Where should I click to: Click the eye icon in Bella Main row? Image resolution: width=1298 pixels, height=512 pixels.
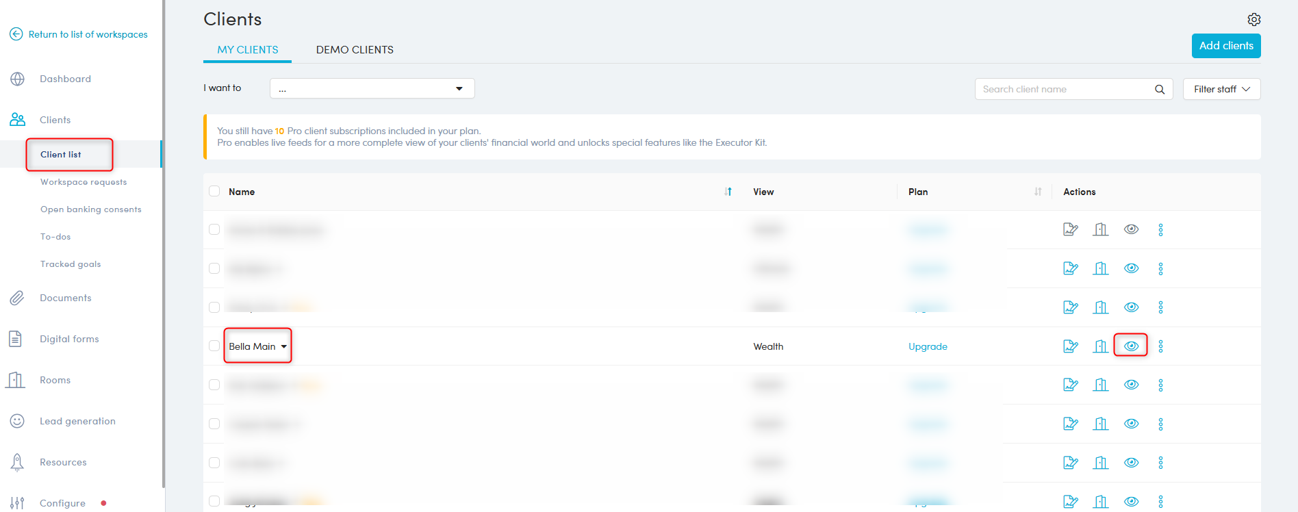1131,346
